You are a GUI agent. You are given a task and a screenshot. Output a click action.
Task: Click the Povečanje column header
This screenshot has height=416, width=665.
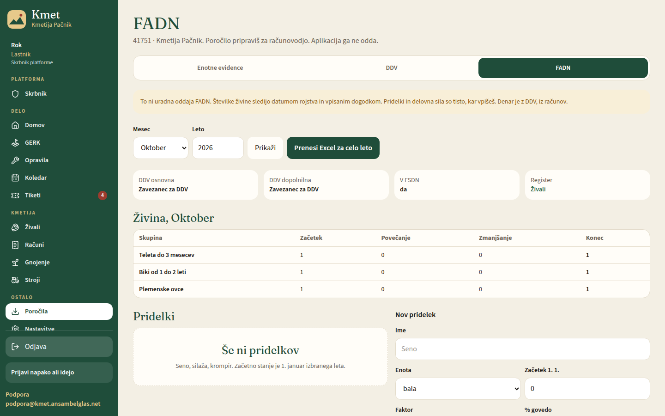click(396, 238)
